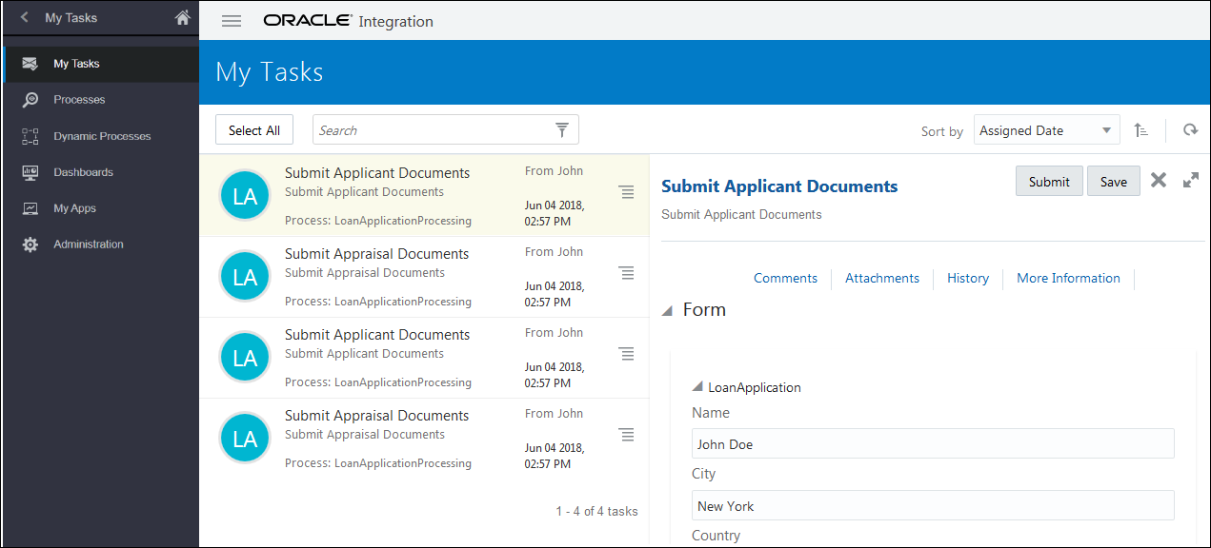Click the home icon in sidebar header

[x=183, y=18]
